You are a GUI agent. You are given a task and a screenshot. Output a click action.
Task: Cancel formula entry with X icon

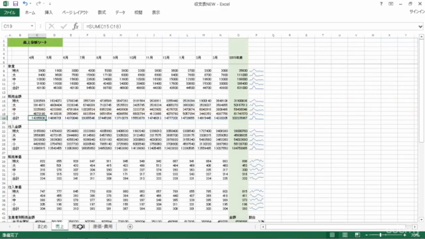[52, 27]
